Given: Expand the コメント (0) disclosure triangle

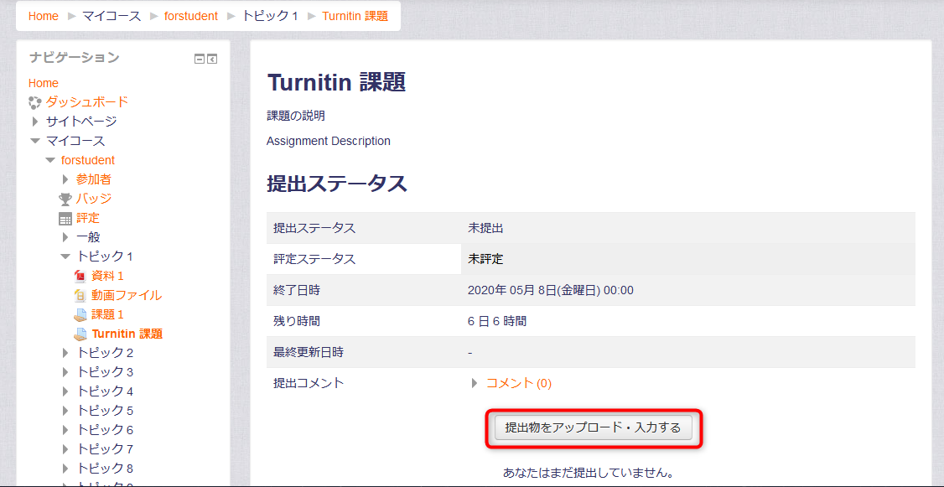Looking at the screenshot, I should 475,383.
